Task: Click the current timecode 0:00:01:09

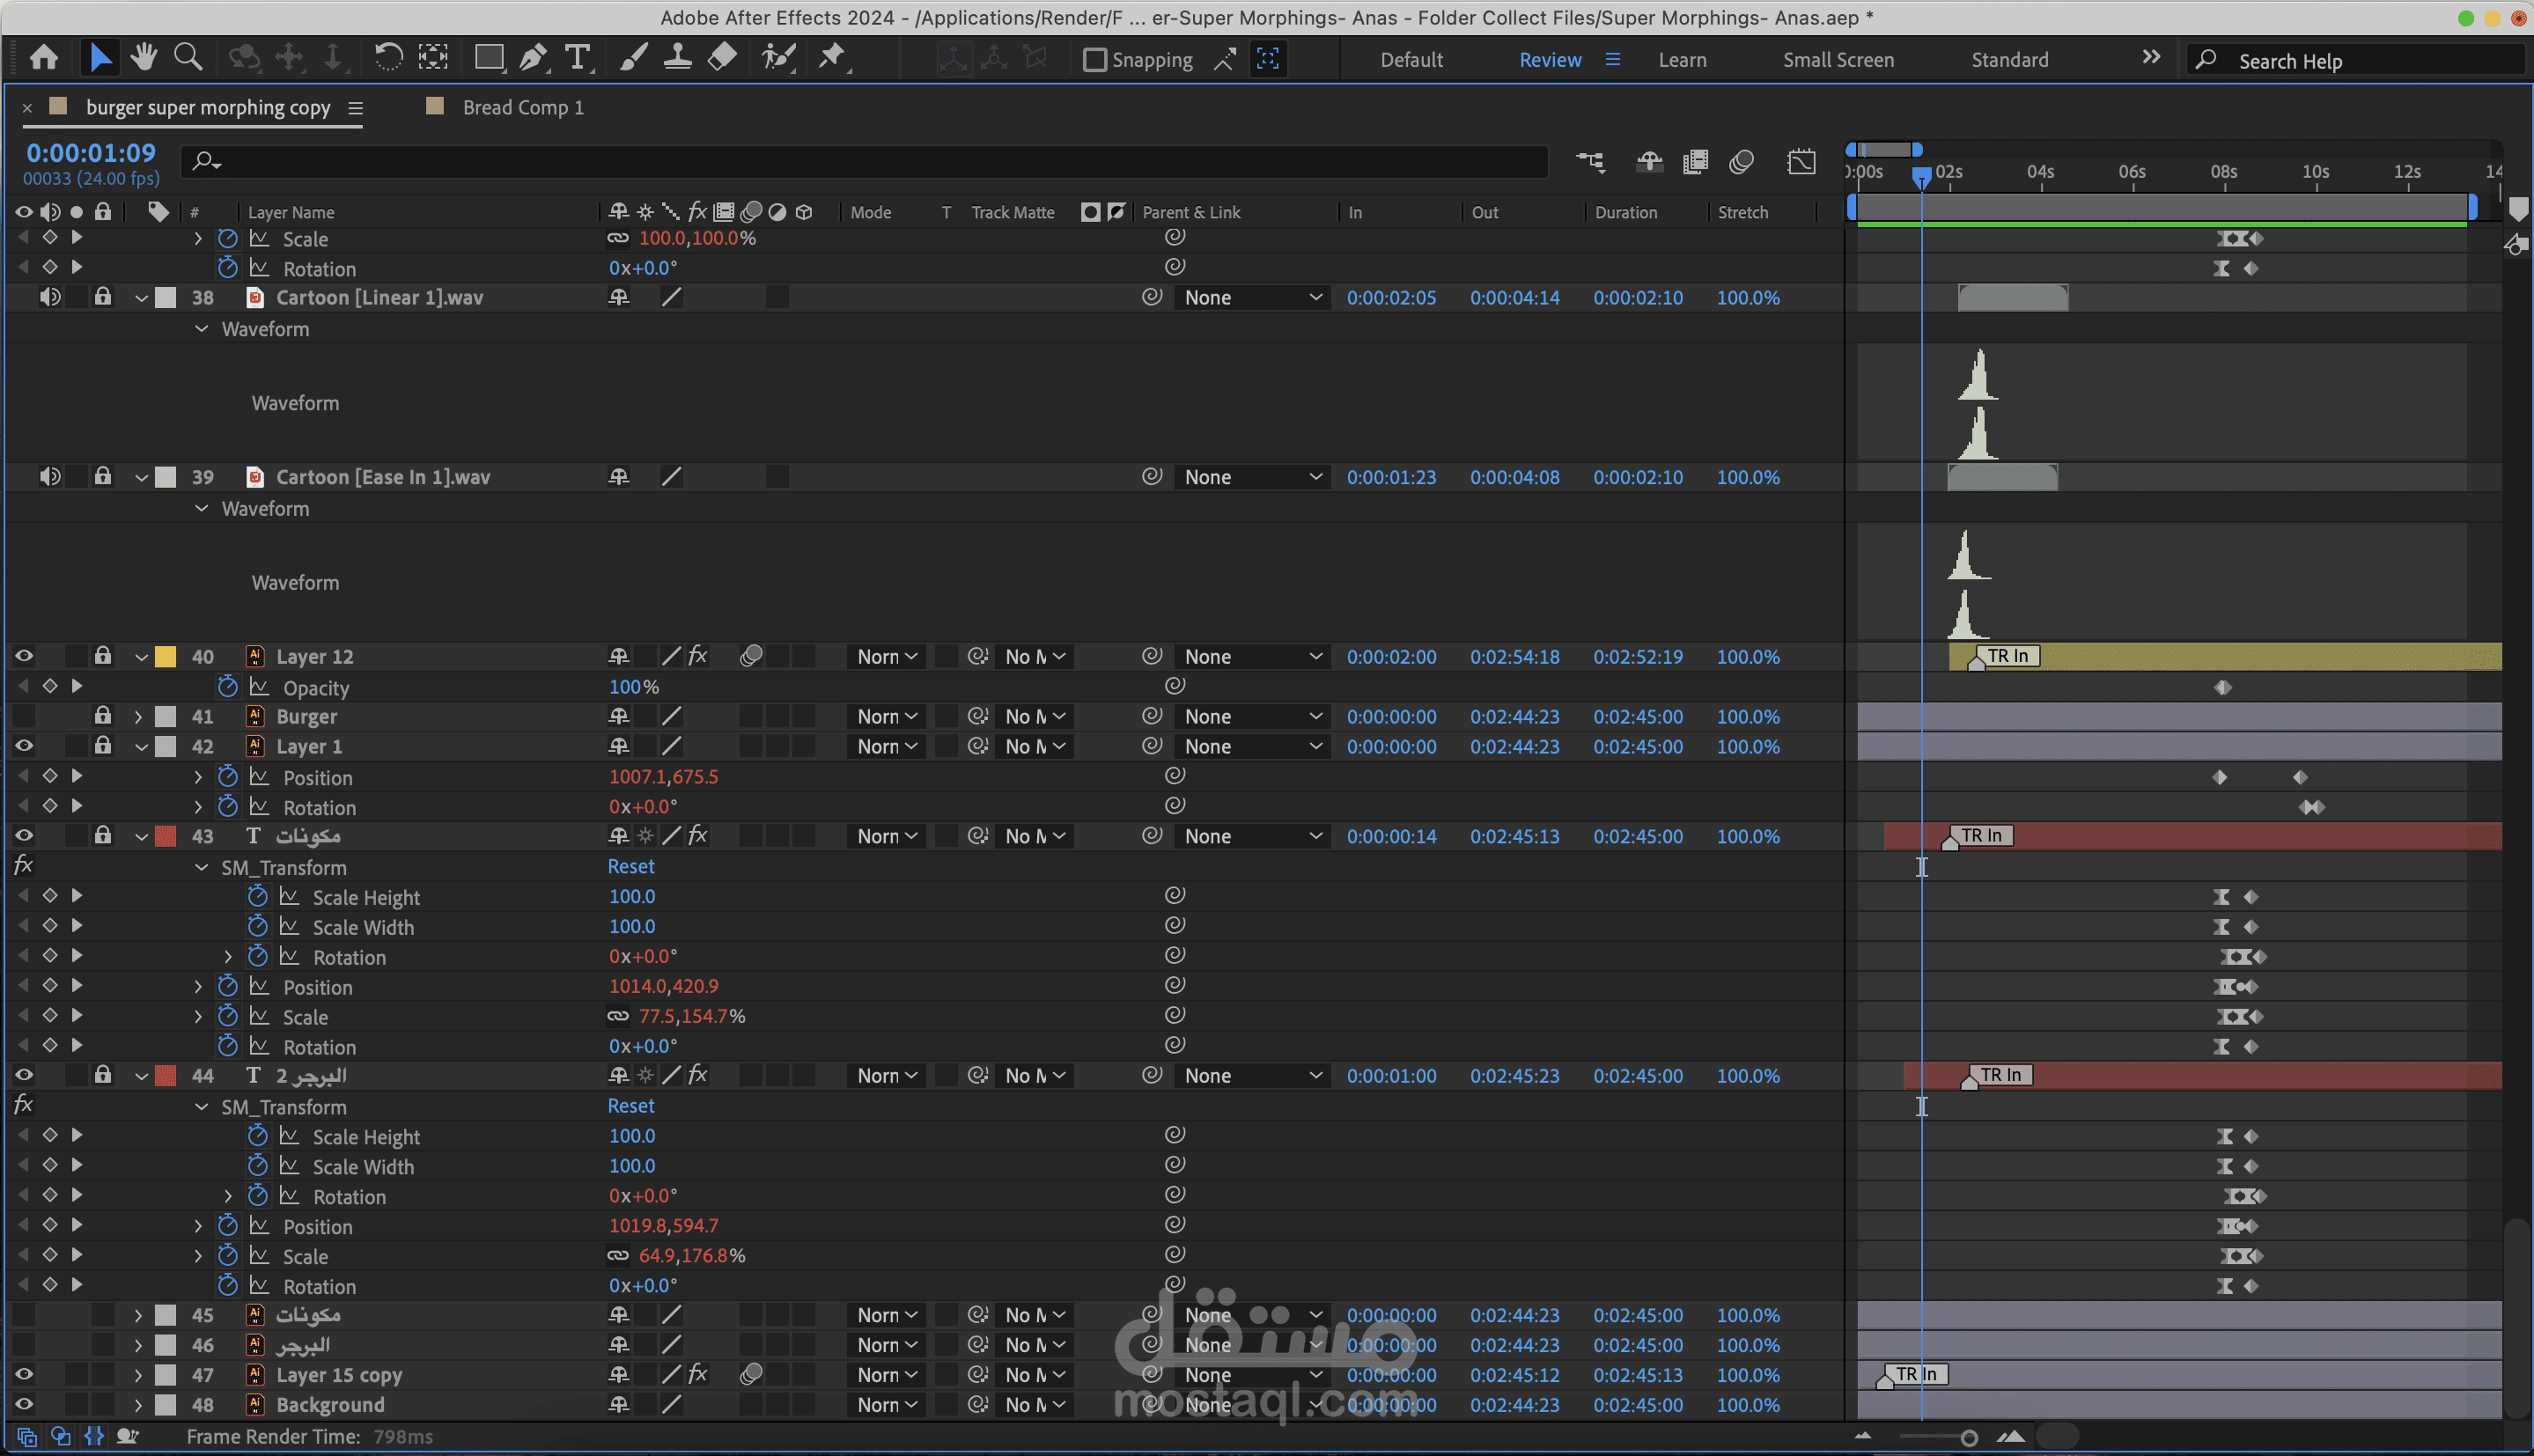Action: coord(91,153)
